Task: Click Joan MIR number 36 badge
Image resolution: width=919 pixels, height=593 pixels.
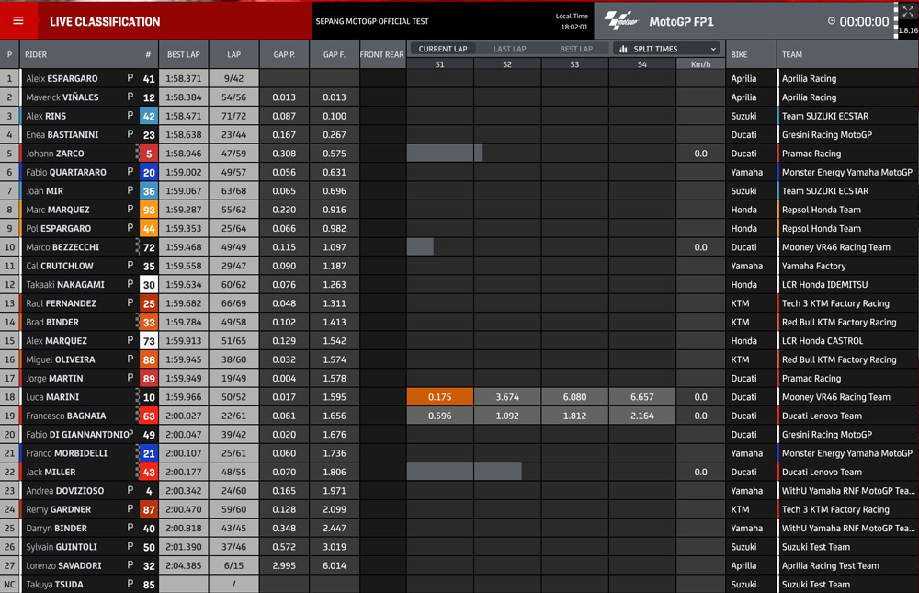Action: (149, 191)
